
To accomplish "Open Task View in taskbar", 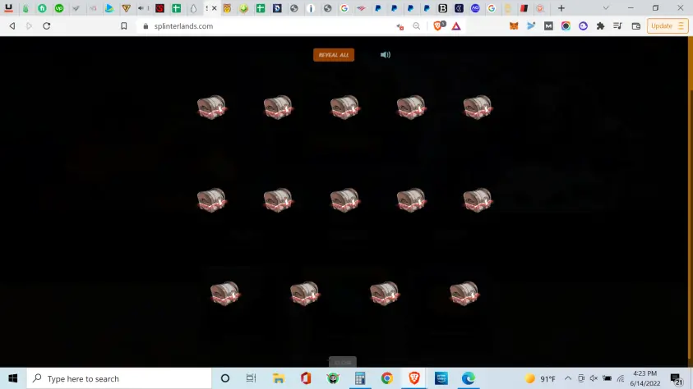I will point(251,378).
